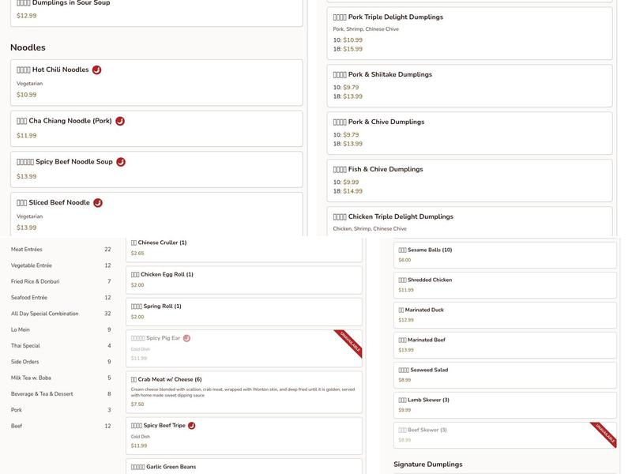632x474 pixels.
Task: Click spicy icon beside Spicy Pig Ear
Action: (186, 338)
